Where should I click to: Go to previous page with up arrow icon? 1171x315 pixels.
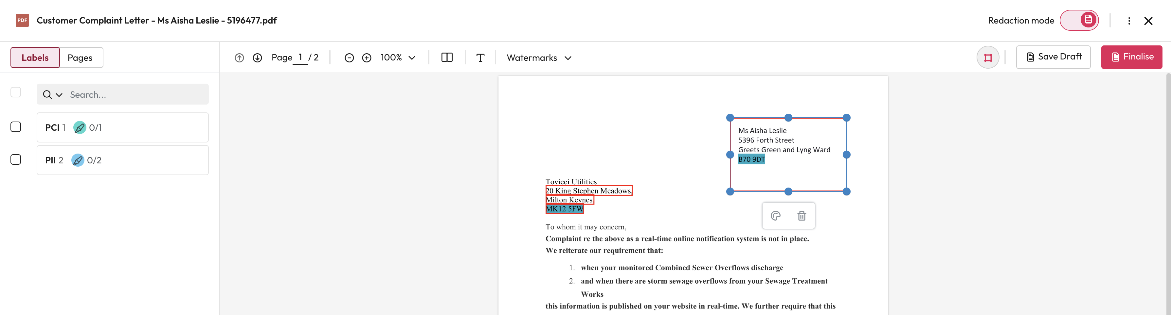[239, 58]
